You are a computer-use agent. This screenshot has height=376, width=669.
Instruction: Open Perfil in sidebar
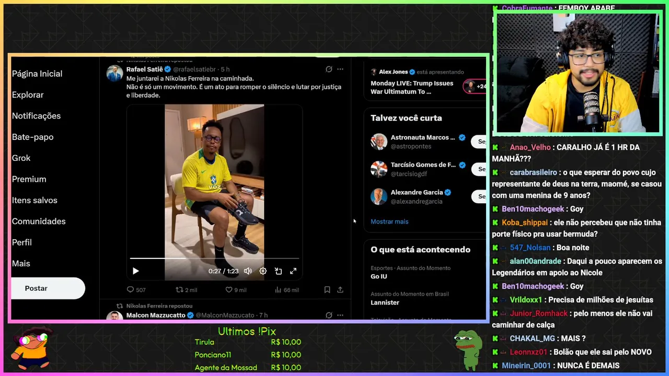(22, 242)
